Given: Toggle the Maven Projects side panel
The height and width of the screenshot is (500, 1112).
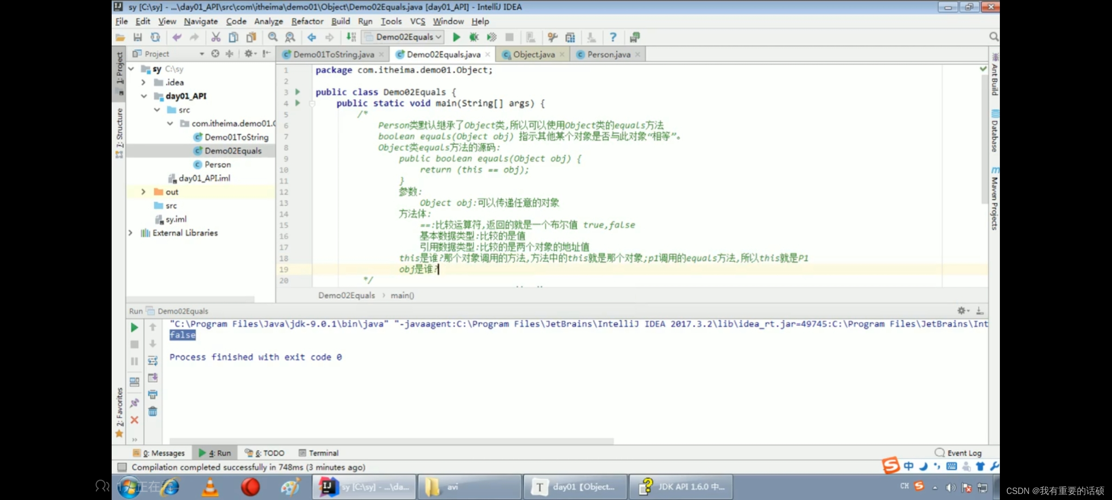Looking at the screenshot, I should (994, 198).
